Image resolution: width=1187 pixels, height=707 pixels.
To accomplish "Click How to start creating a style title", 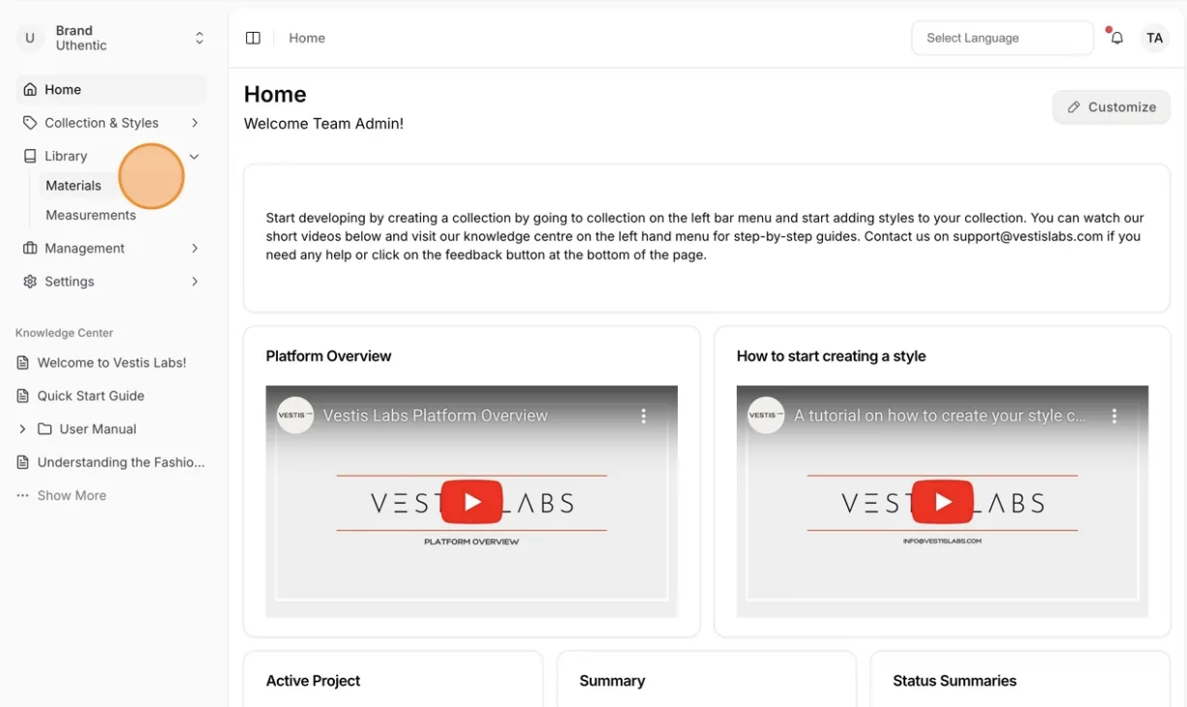I will click(831, 355).
